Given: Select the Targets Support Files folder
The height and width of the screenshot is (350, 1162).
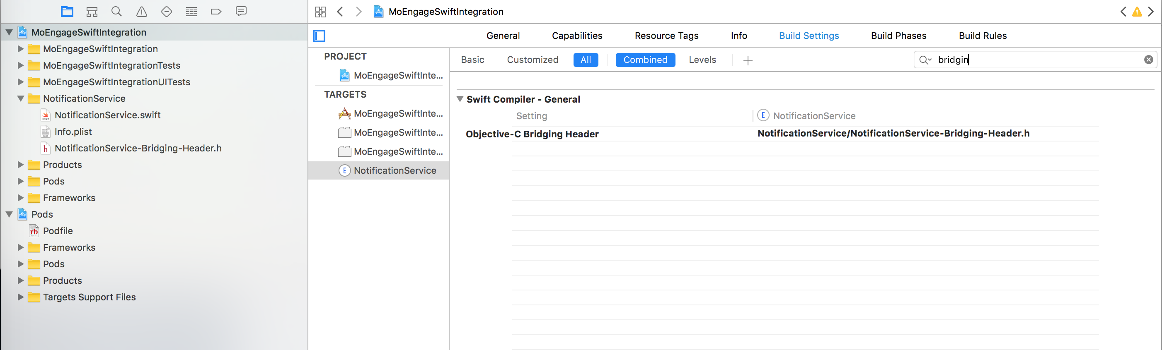Looking at the screenshot, I should pyautogui.click(x=90, y=297).
